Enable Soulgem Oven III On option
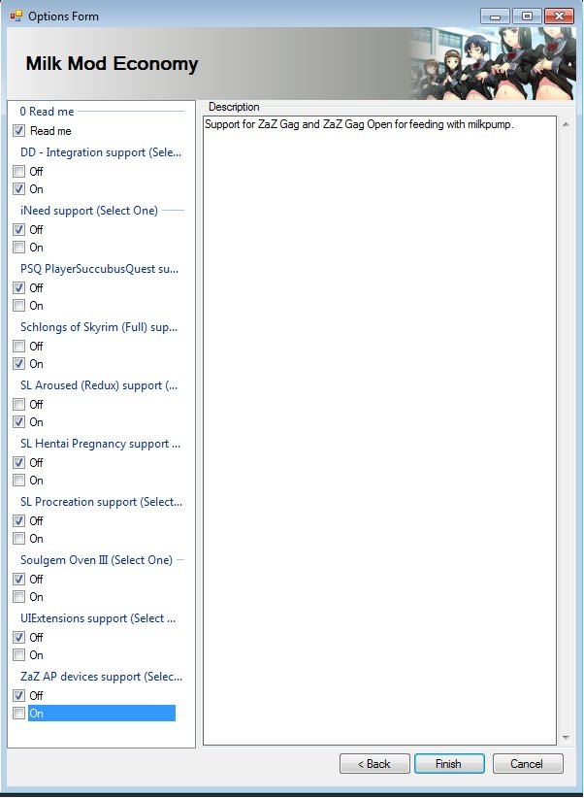Viewport: 584px width, 798px height. [x=19, y=597]
